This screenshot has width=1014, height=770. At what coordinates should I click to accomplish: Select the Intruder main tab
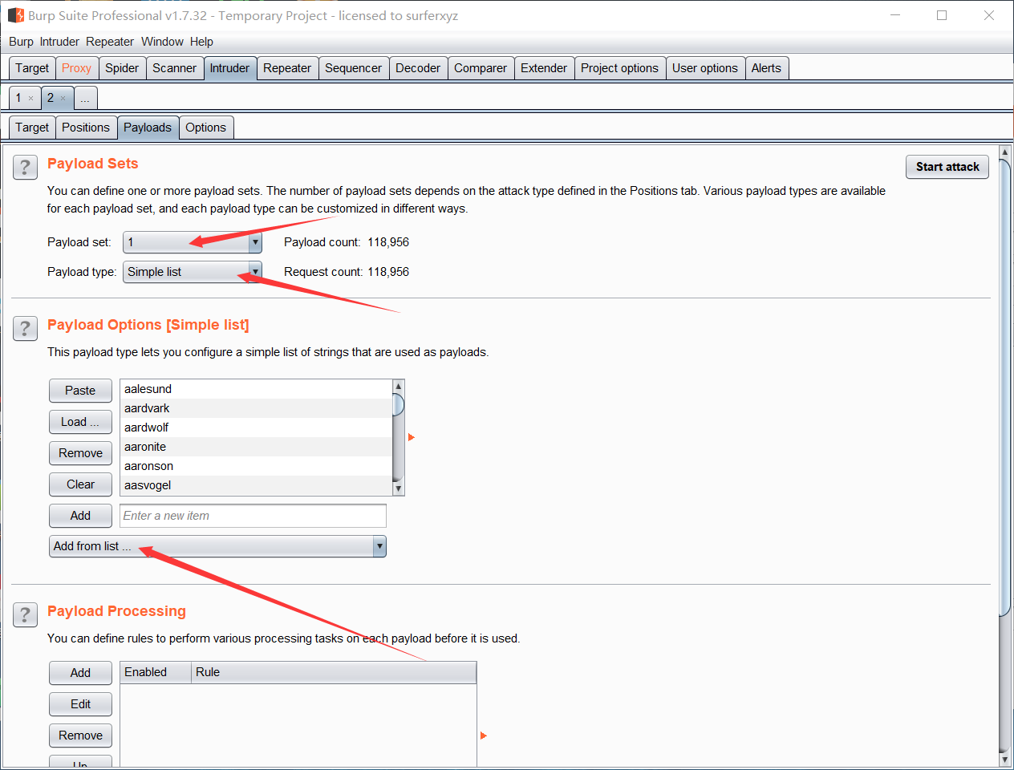point(229,68)
